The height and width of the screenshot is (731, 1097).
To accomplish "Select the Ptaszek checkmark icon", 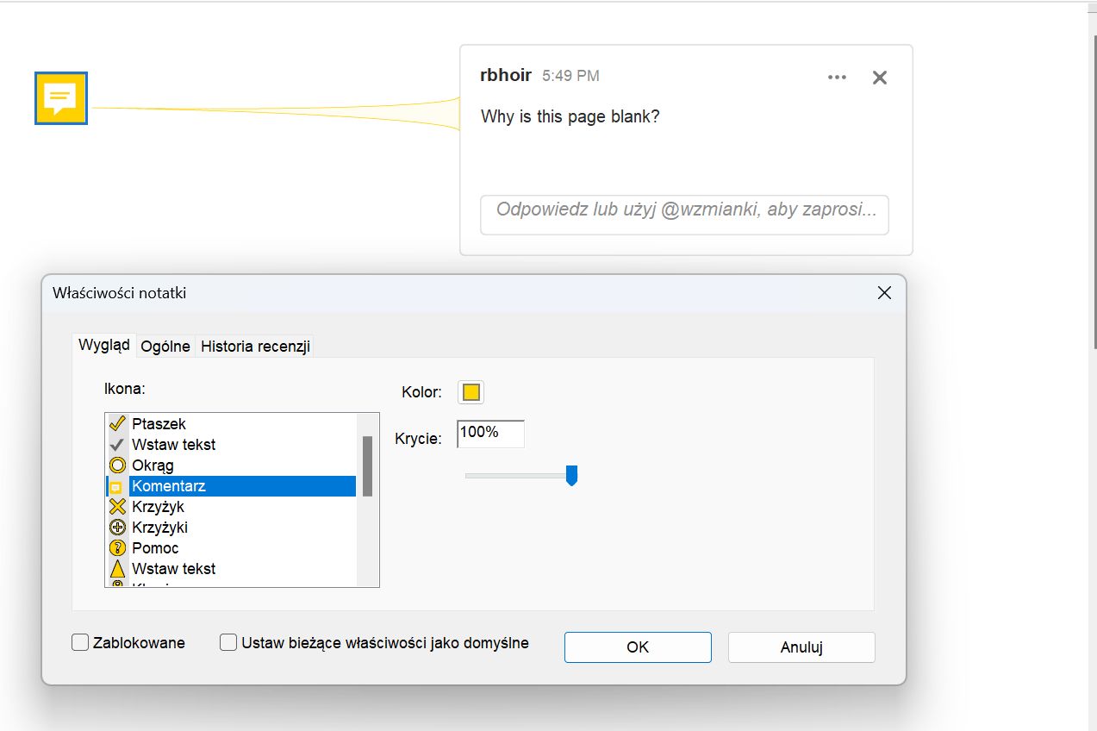I will click(159, 424).
